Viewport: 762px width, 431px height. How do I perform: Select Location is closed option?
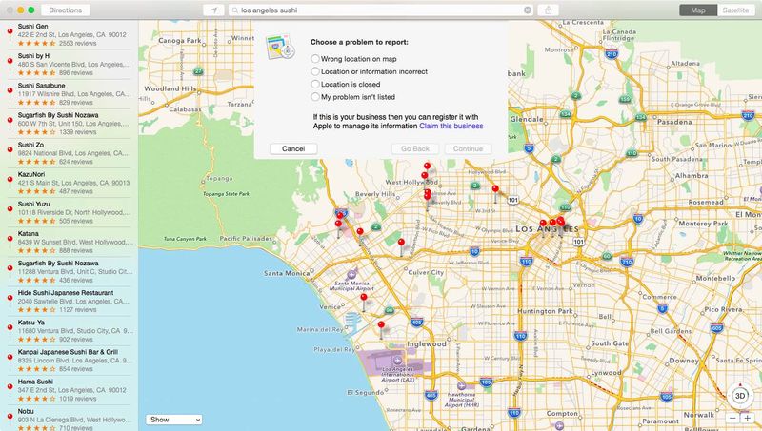(x=315, y=84)
